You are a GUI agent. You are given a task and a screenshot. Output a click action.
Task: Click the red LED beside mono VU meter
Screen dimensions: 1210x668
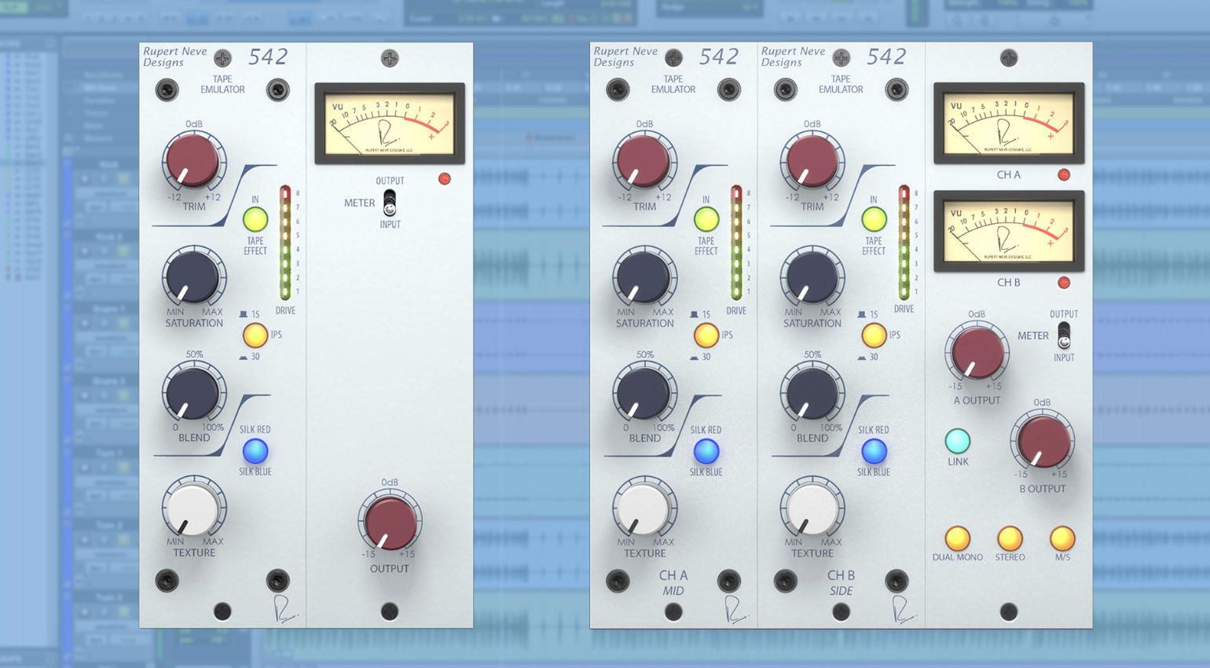coord(445,178)
